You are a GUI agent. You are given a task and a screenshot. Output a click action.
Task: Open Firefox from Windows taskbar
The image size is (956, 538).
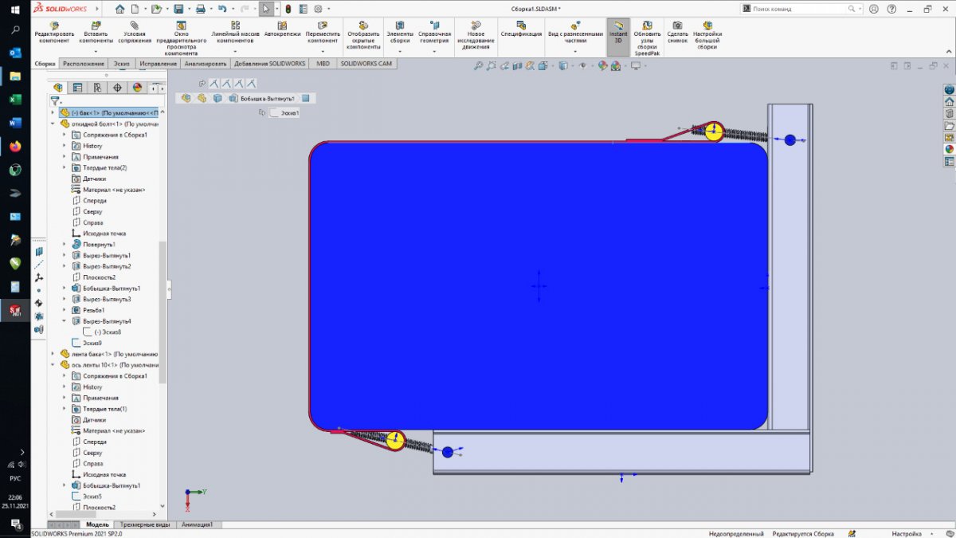point(15,147)
